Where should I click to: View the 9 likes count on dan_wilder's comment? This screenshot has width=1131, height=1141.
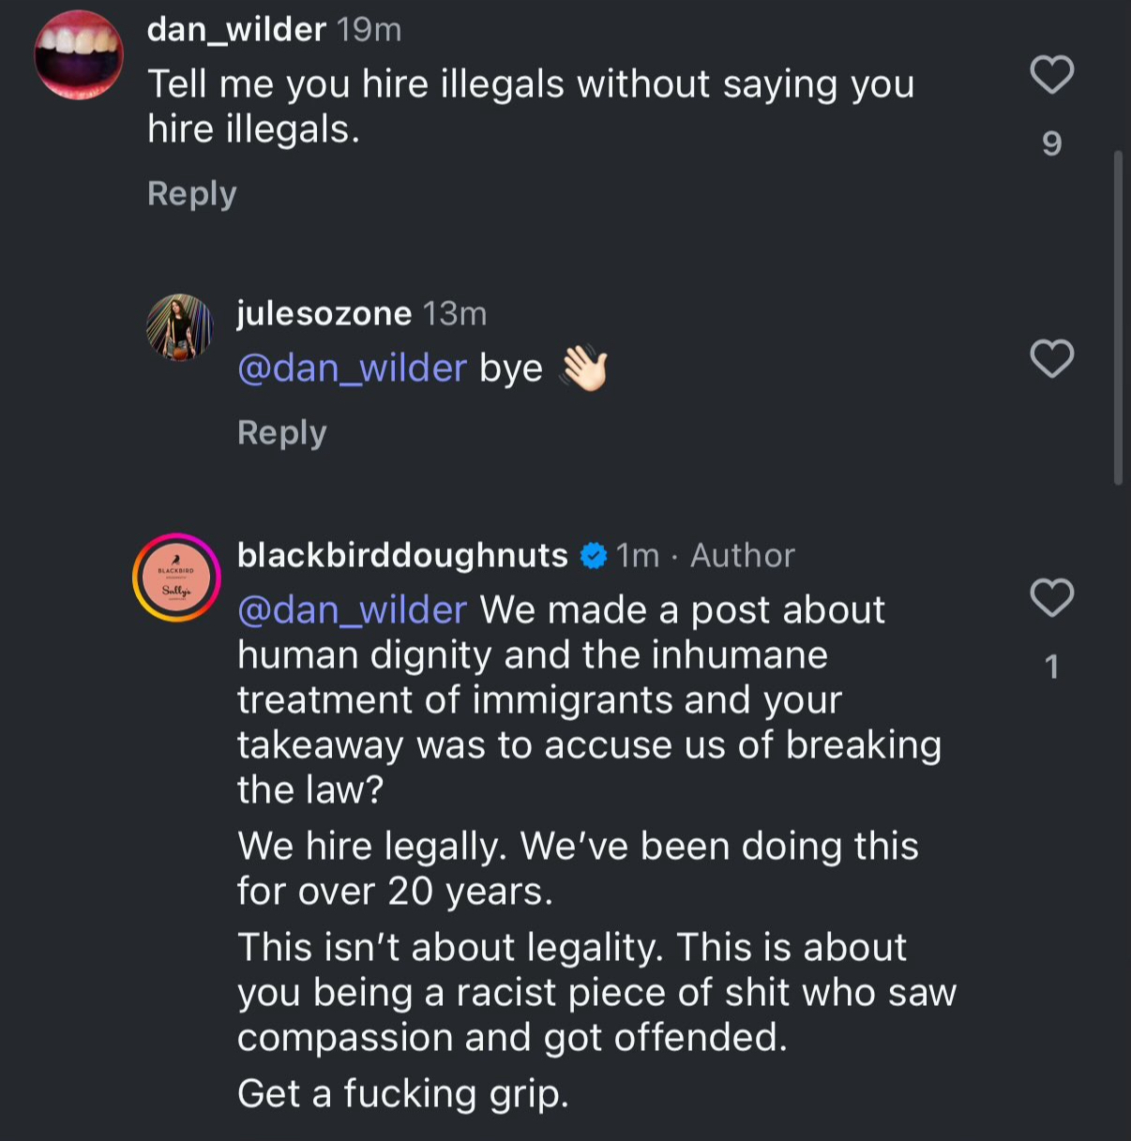tap(1051, 143)
